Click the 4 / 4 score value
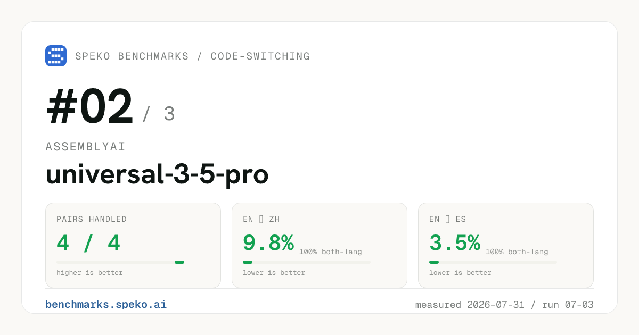Image resolution: width=639 pixels, height=335 pixels. click(88, 244)
